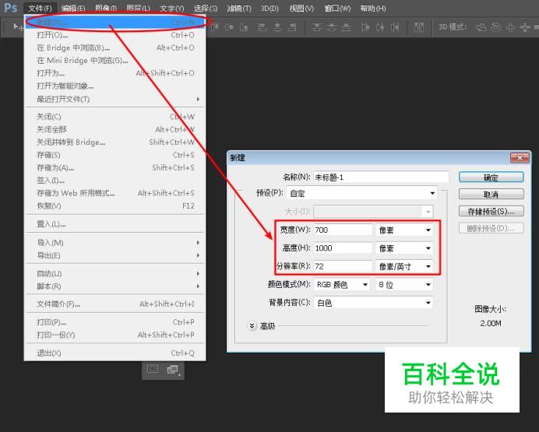Select the 打开(O)... menu item

pos(115,35)
